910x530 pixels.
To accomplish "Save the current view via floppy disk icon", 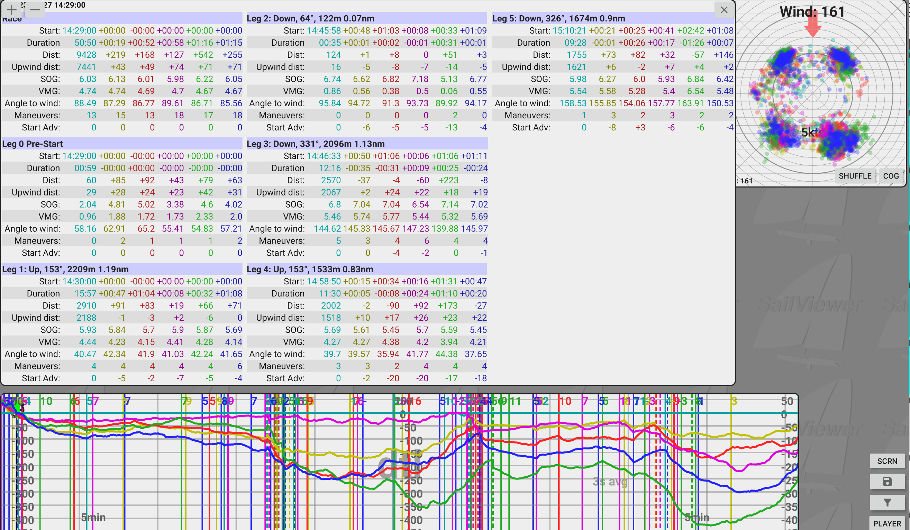I will 887,481.
